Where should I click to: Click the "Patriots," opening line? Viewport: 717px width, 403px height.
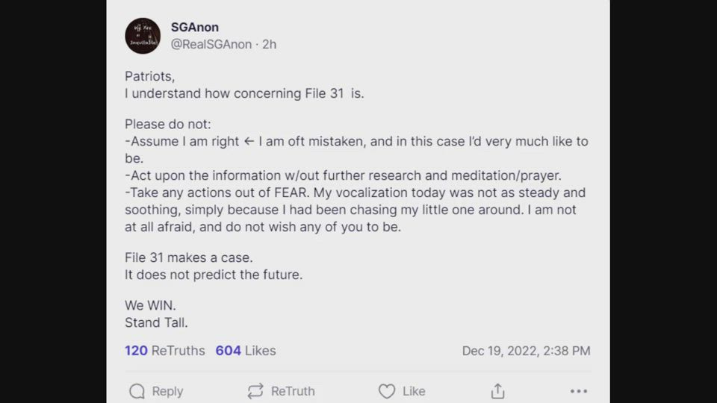click(x=149, y=76)
